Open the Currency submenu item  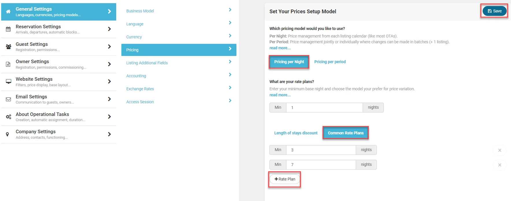click(x=134, y=37)
